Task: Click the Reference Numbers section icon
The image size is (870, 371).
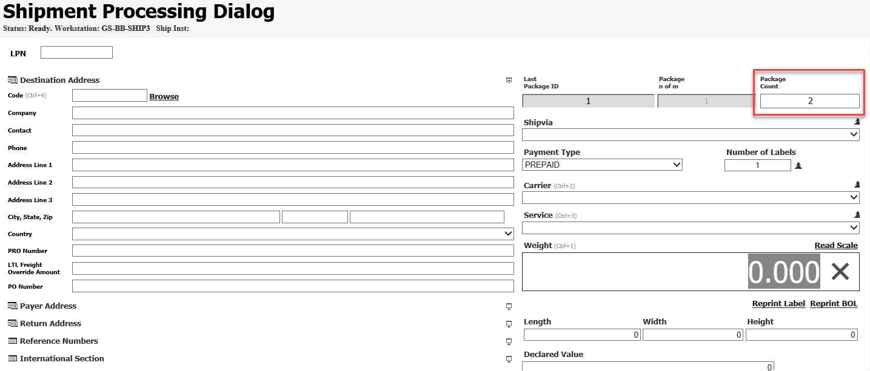Action: click(x=12, y=341)
